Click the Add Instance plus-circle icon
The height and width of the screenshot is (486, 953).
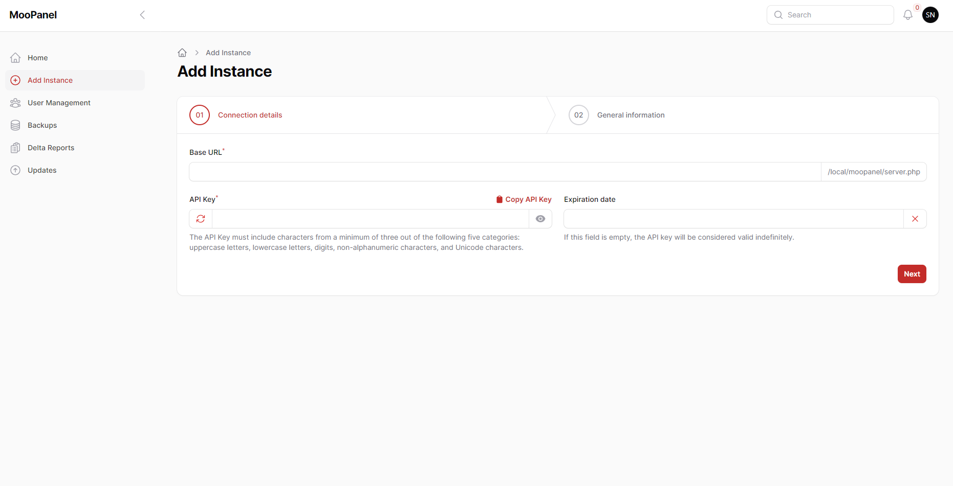(x=15, y=80)
